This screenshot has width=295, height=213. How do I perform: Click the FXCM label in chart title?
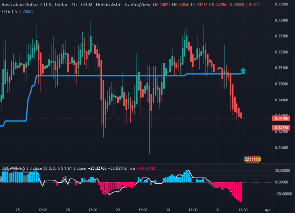point(86,5)
